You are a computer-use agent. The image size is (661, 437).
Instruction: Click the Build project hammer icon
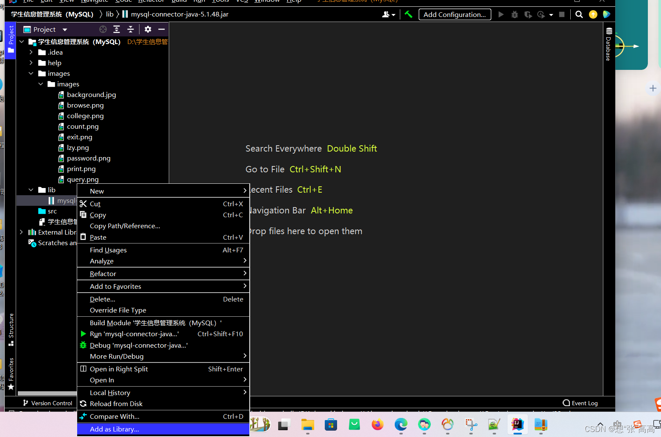(x=408, y=14)
